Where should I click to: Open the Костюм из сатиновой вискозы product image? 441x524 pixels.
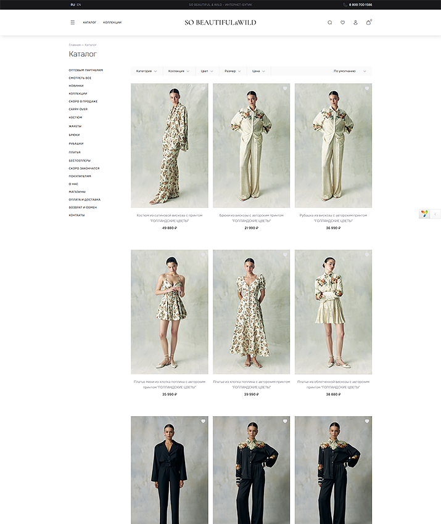click(x=170, y=145)
